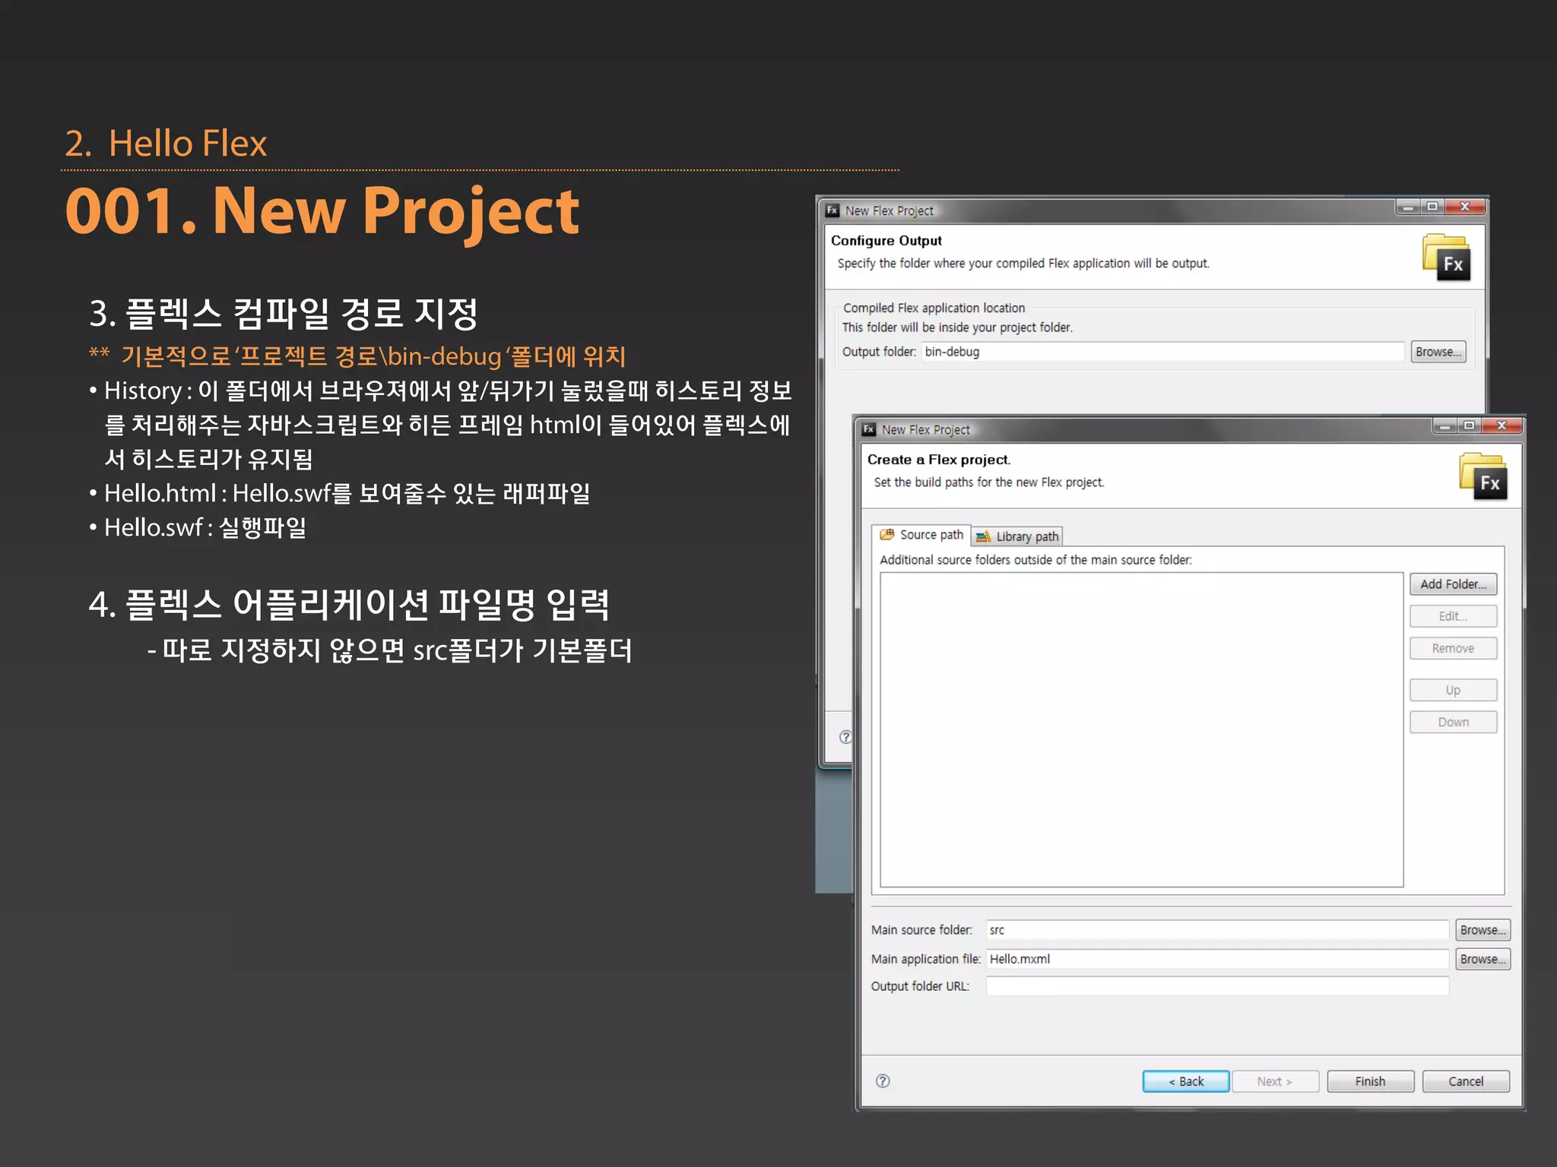This screenshot has height=1167, width=1557.
Task: Click Finish to create the project
Action: [x=1370, y=1081]
